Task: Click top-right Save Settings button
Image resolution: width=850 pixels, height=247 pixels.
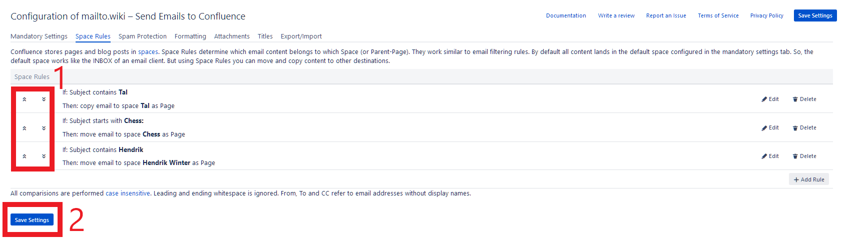Action: click(x=815, y=15)
